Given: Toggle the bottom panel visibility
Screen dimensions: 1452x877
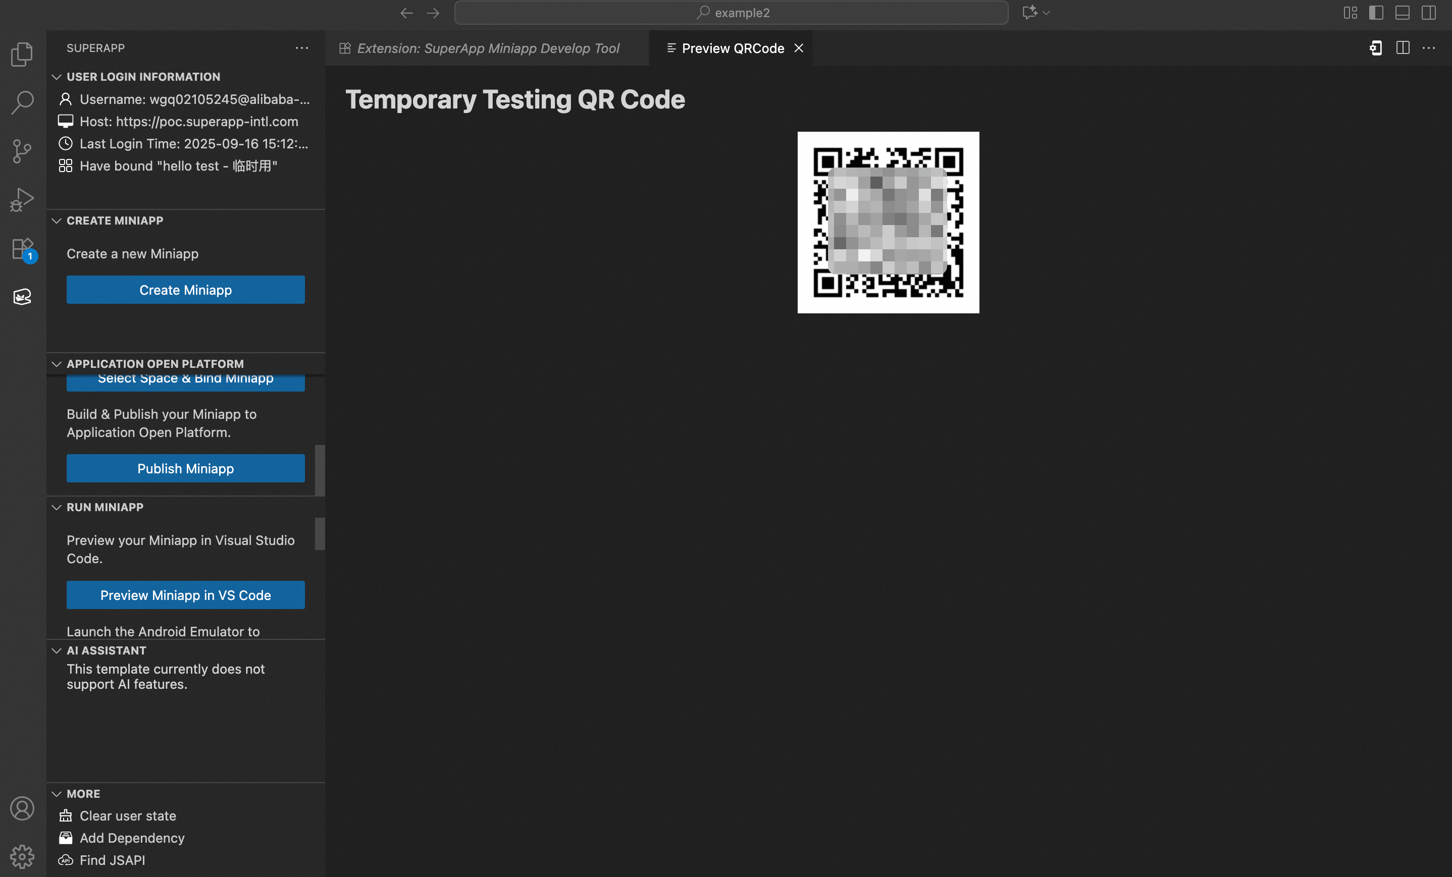Looking at the screenshot, I should (x=1402, y=13).
